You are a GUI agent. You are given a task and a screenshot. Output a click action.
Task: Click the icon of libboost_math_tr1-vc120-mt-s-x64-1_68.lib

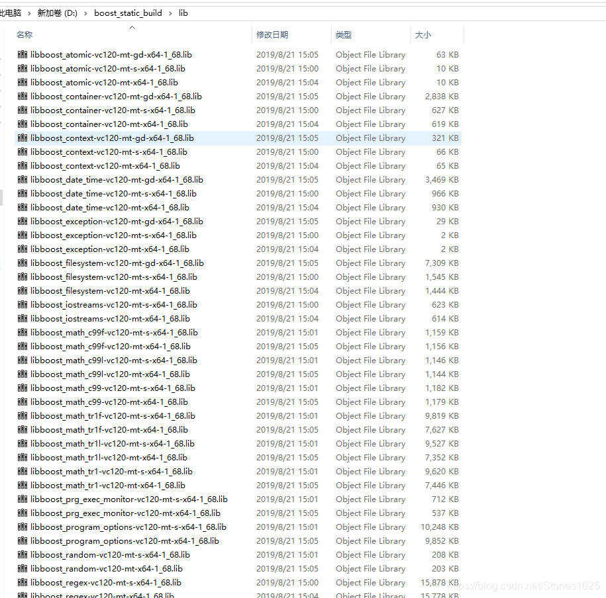point(23,472)
